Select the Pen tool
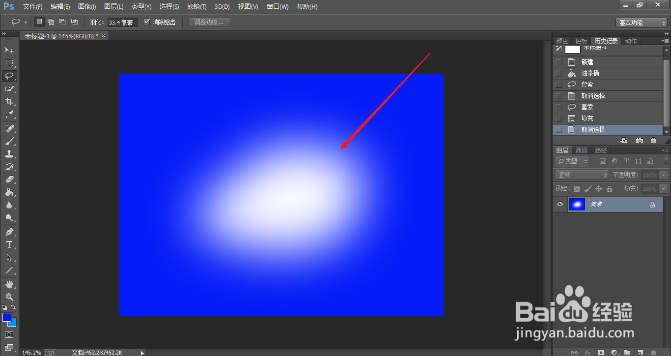This screenshot has width=671, height=356. click(9, 231)
